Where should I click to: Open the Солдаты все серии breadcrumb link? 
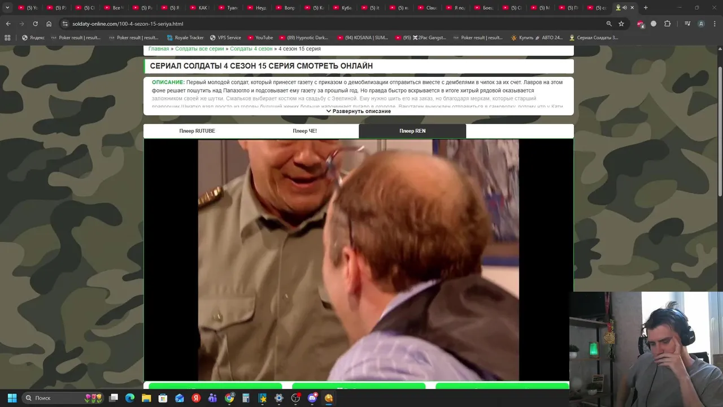pyautogui.click(x=199, y=49)
